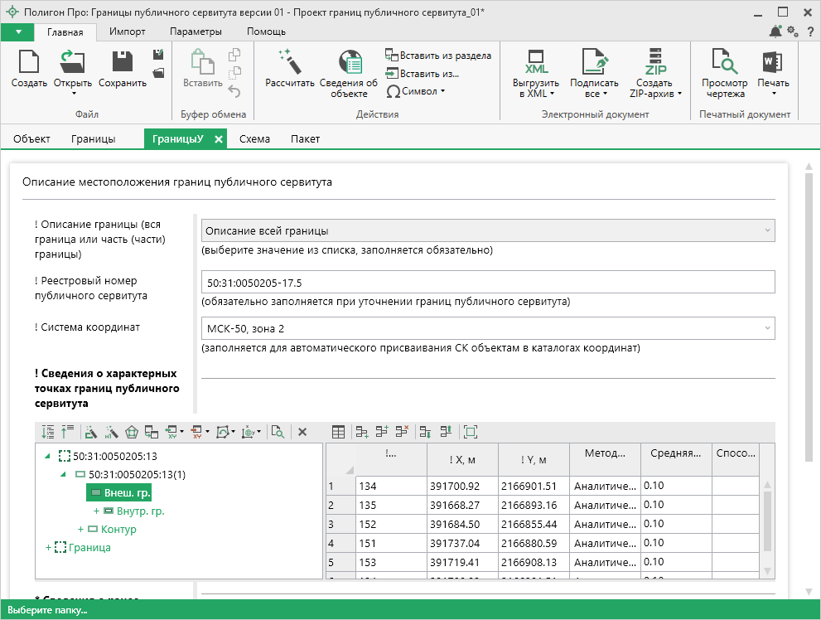Switch to the Импорт ribbon tab
The height and width of the screenshot is (620, 821).
pos(128,31)
